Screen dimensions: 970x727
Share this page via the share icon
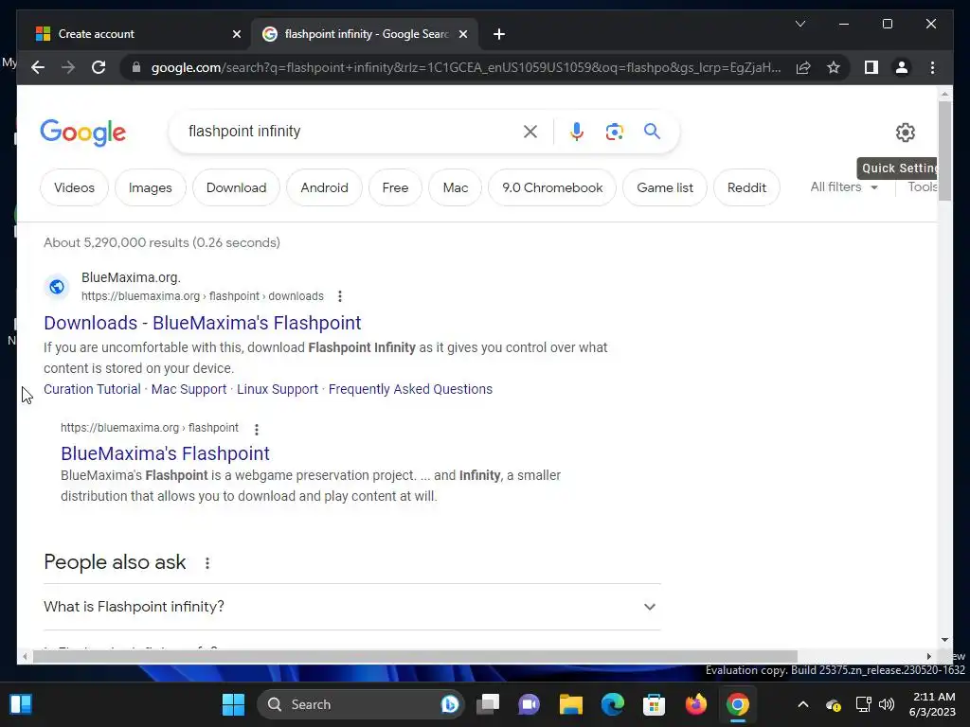click(803, 67)
